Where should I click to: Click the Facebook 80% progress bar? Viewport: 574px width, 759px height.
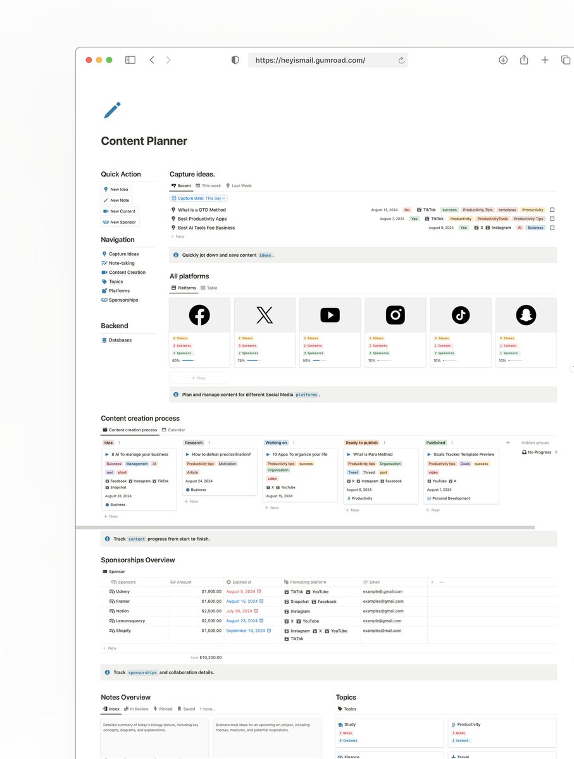[189, 361]
